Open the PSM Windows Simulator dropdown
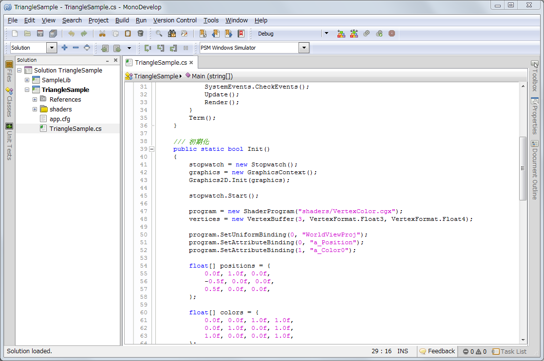This screenshot has width=544, height=361. (304, 48)
